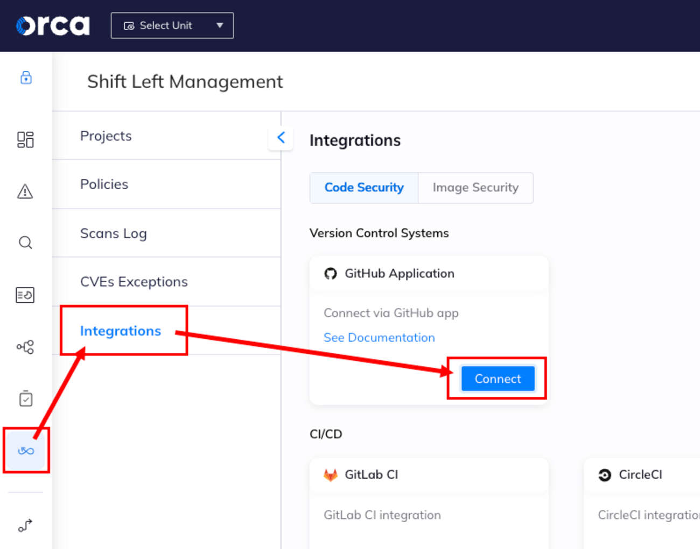Click the GitHub logo icon
700x549 pixels.
tap(332, 273)
